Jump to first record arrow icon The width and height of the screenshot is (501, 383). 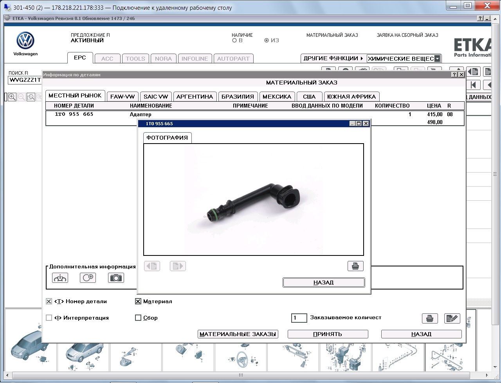473,85
